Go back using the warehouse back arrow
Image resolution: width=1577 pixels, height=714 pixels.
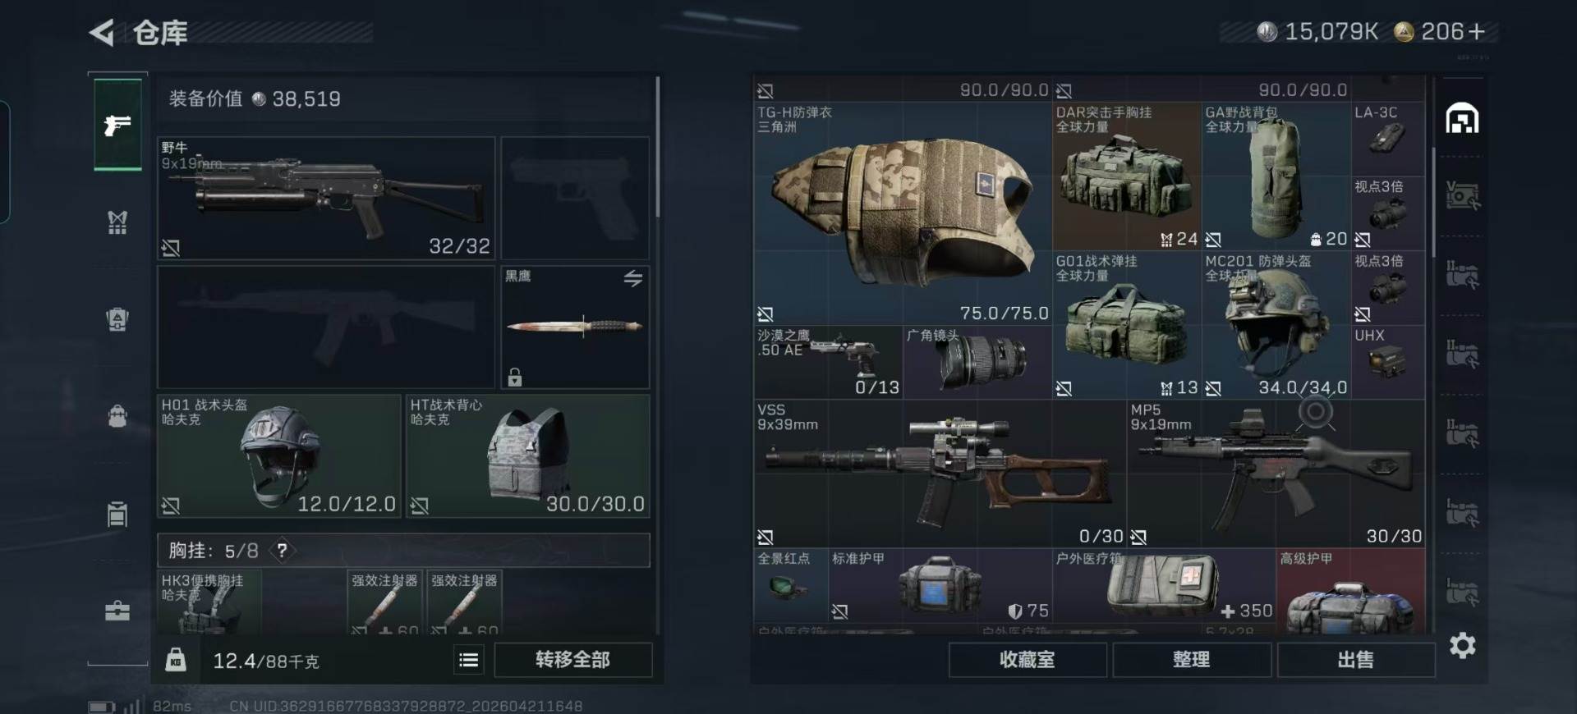102,33
